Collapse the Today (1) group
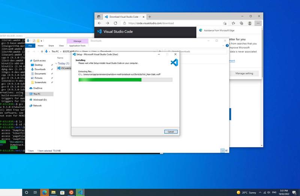 pos(56,63)
